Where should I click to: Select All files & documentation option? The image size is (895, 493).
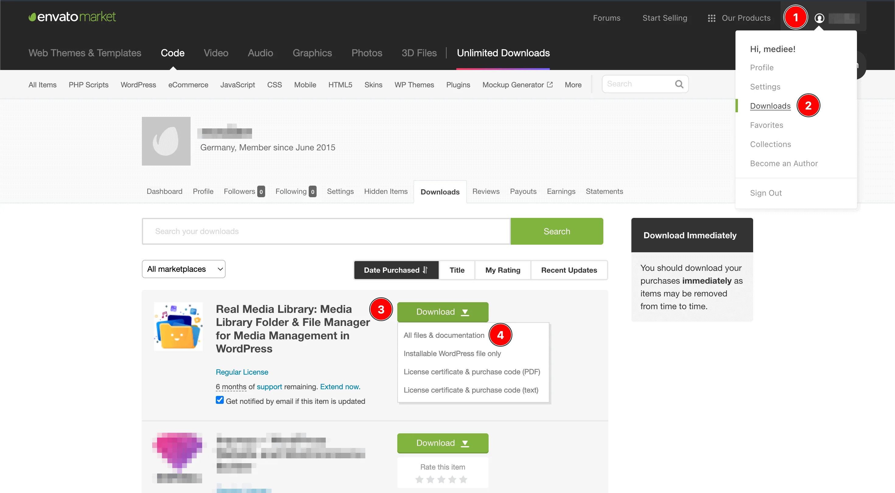pos(444,335)
